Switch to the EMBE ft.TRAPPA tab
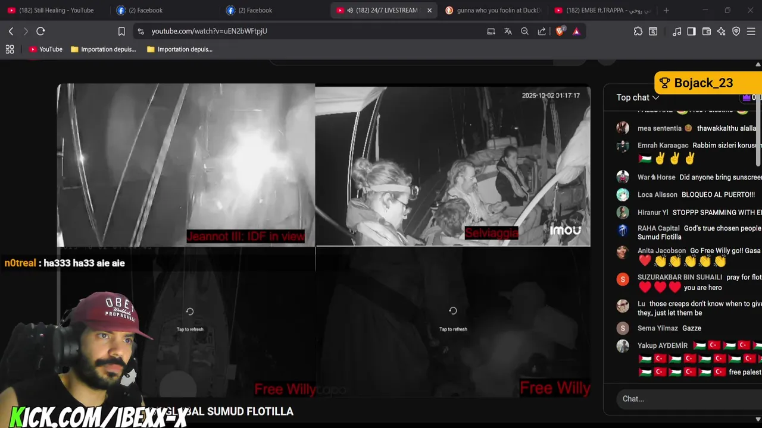The image size is (762, 428). coord(601,10)
